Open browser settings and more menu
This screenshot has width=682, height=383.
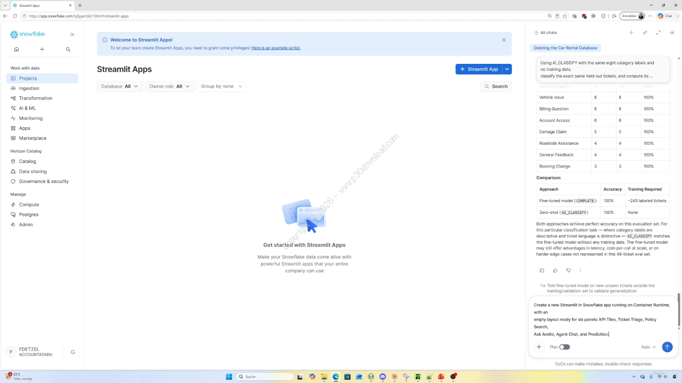coord(650,16)
